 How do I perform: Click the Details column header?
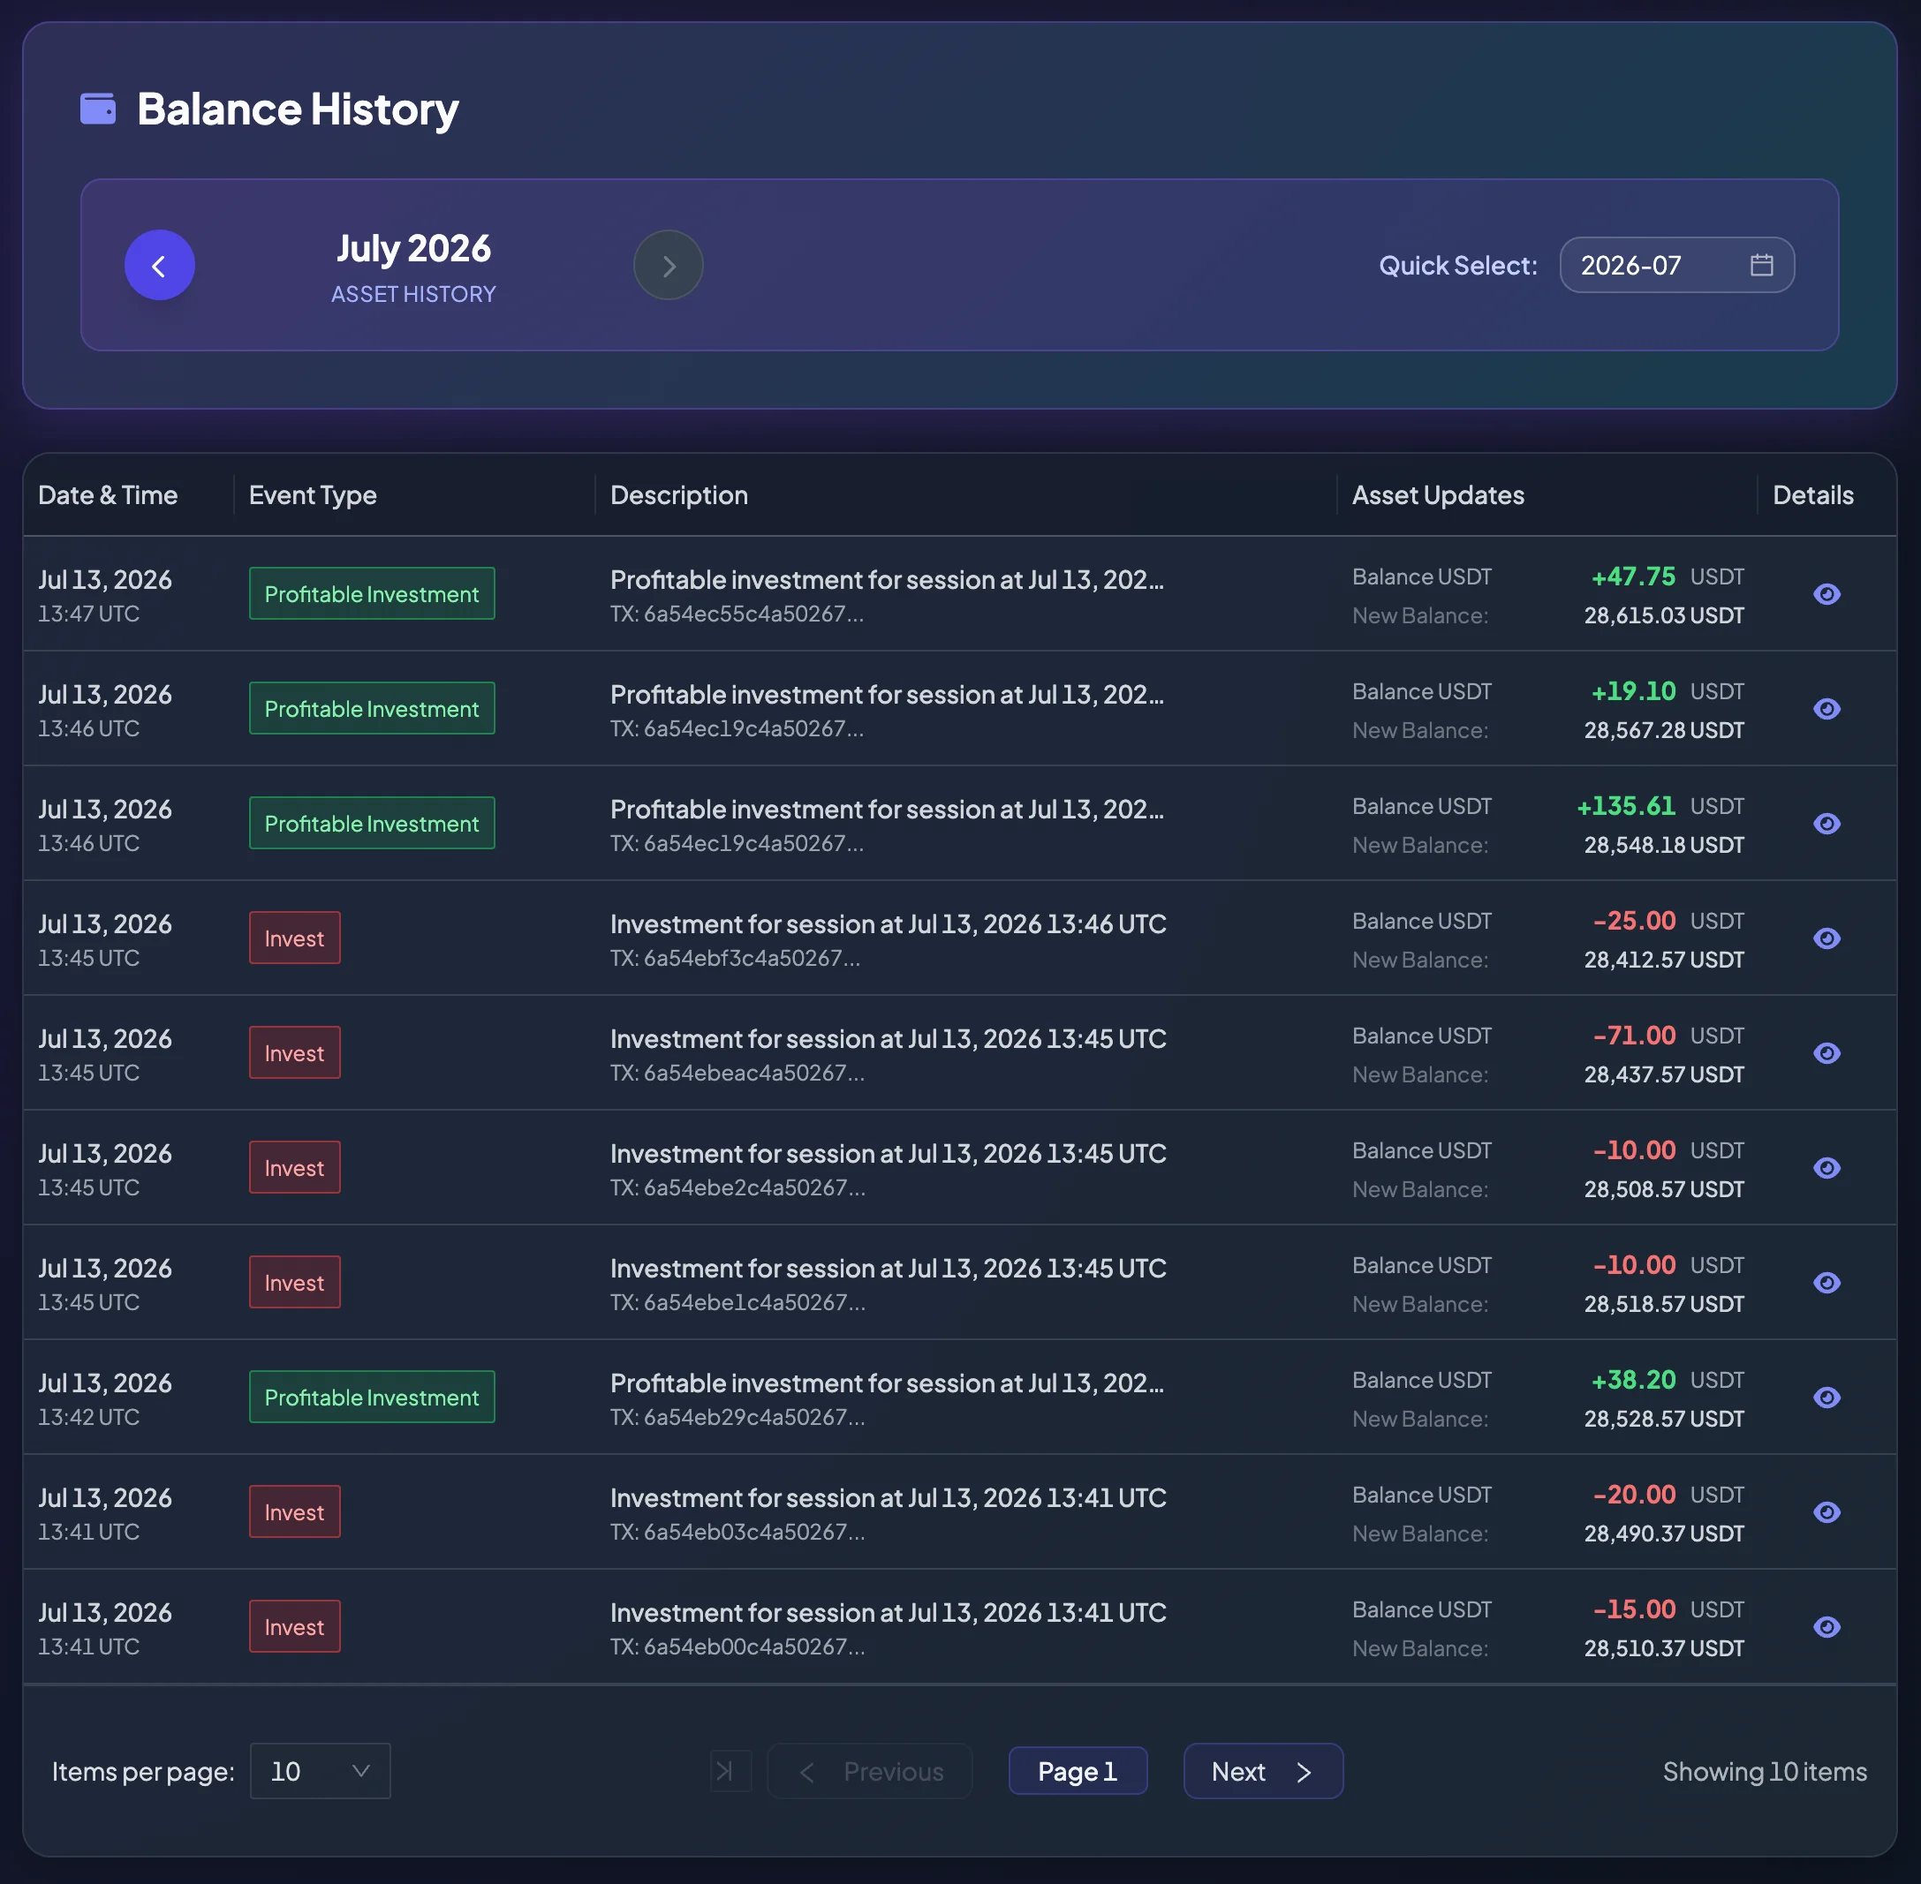[1813, 494]
